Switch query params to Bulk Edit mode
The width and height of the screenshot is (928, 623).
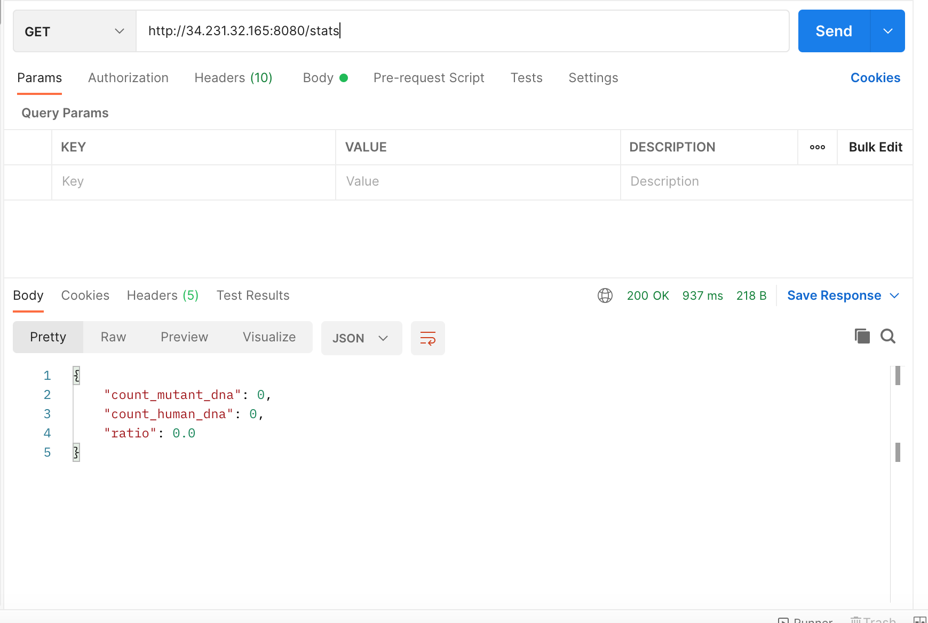(874, 147)
